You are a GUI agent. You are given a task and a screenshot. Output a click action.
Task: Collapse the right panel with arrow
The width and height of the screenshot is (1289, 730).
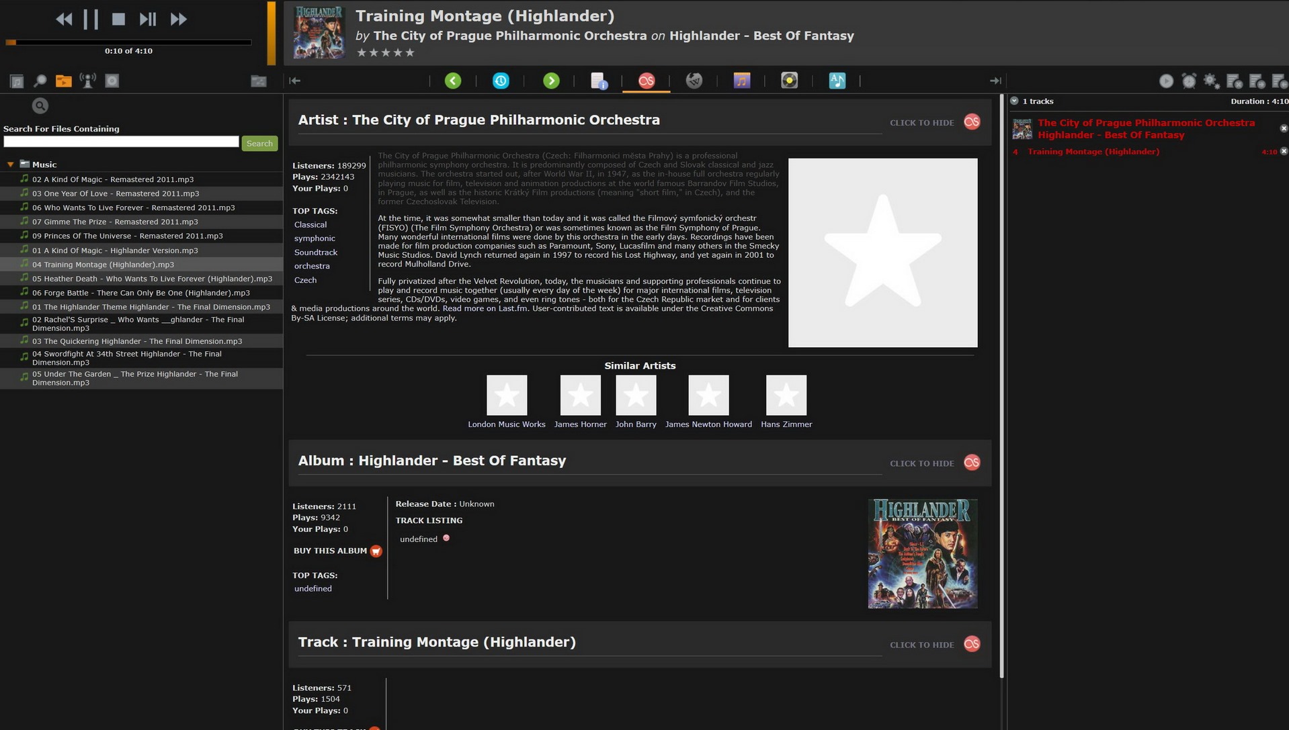pos(995,81)
